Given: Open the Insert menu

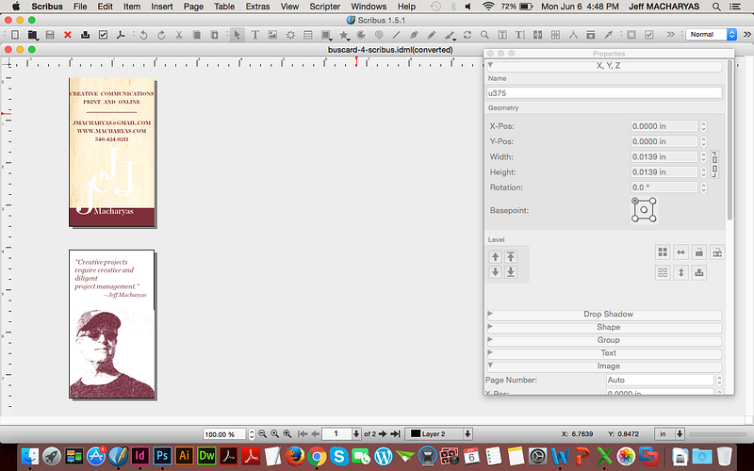Looking at the screenshot, I should (x=161, y=7).
